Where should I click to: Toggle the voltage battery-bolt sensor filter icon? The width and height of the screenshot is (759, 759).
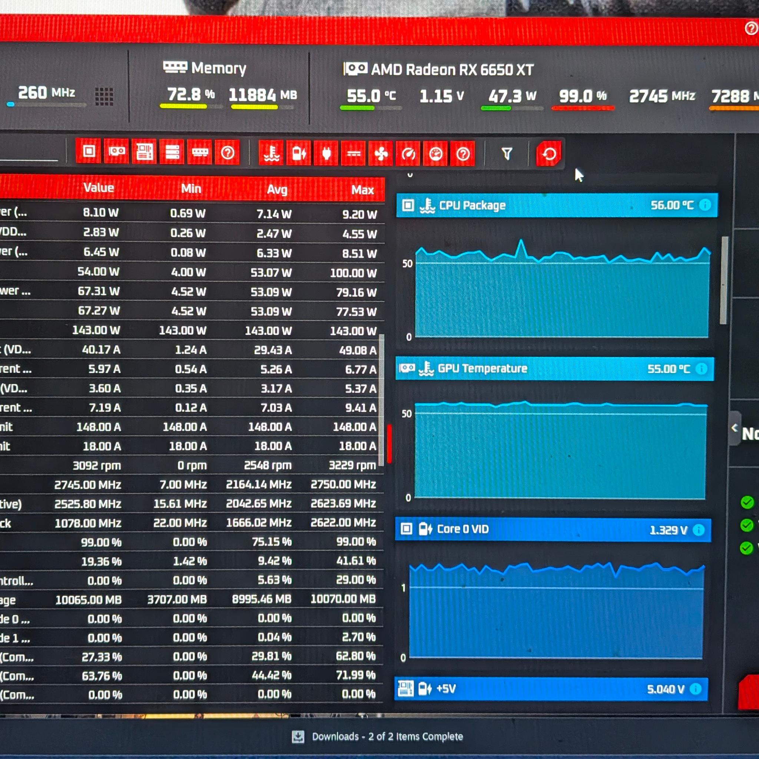(299, 153)
